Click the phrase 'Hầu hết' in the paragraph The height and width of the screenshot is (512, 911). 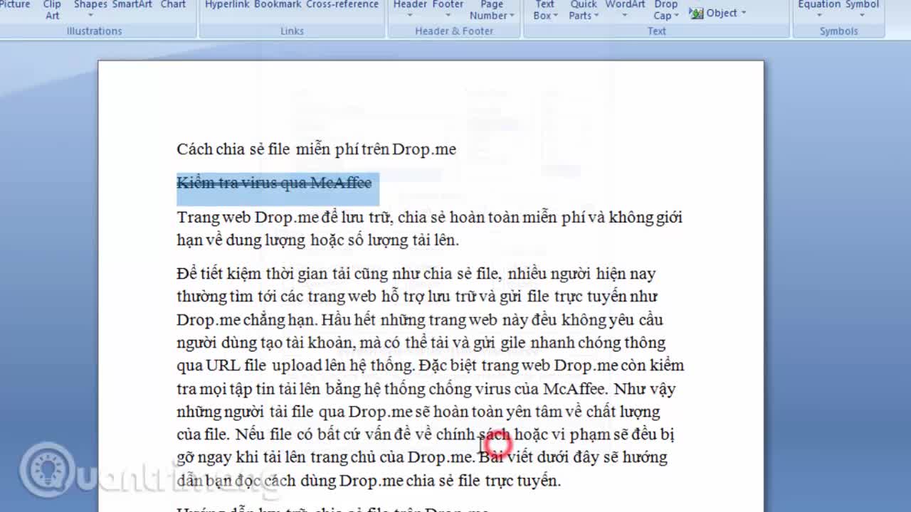350,319
